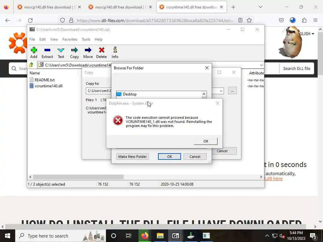Go up one folder level in 7-Zip
Screen dimensions: 323x242
(31, 65)
